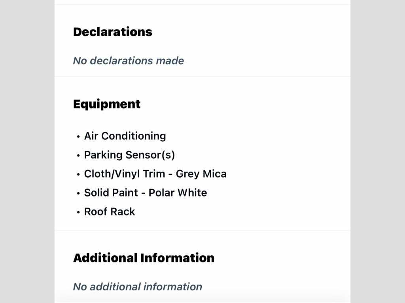Click the Additional Information heading

(x=144, y=258)
